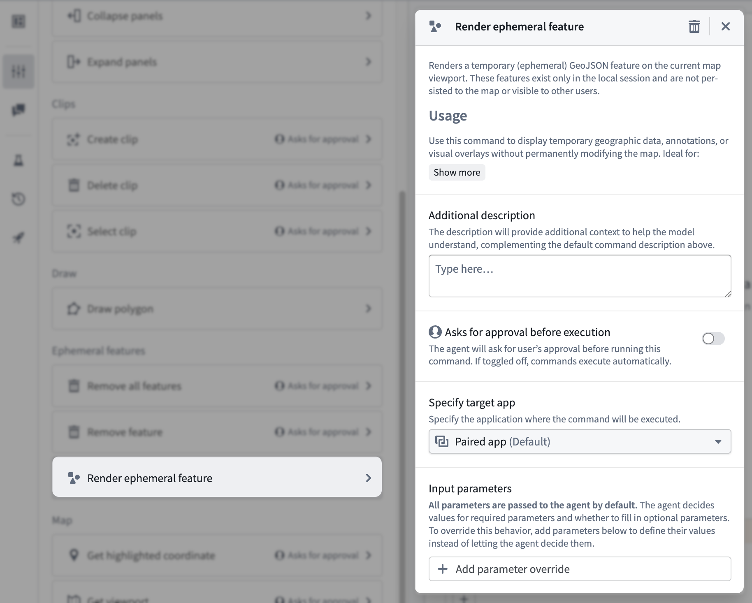
Task: Open the history sidebar icon
Action: tap(19, 199)
